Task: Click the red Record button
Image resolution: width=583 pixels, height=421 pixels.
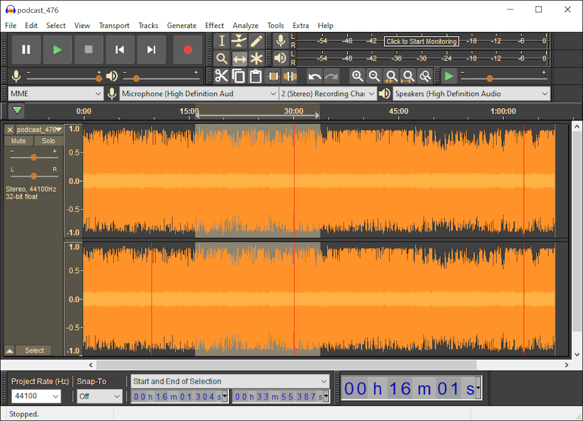Action: [188, 50]
